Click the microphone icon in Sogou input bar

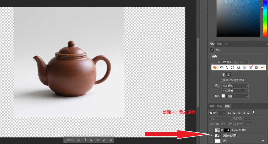238,67
